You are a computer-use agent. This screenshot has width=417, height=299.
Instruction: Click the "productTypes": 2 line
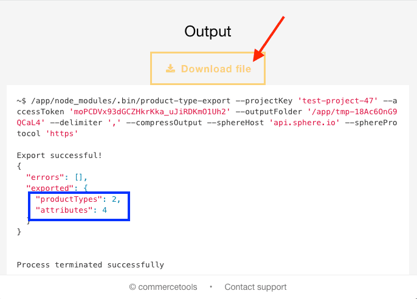[82, 199]
